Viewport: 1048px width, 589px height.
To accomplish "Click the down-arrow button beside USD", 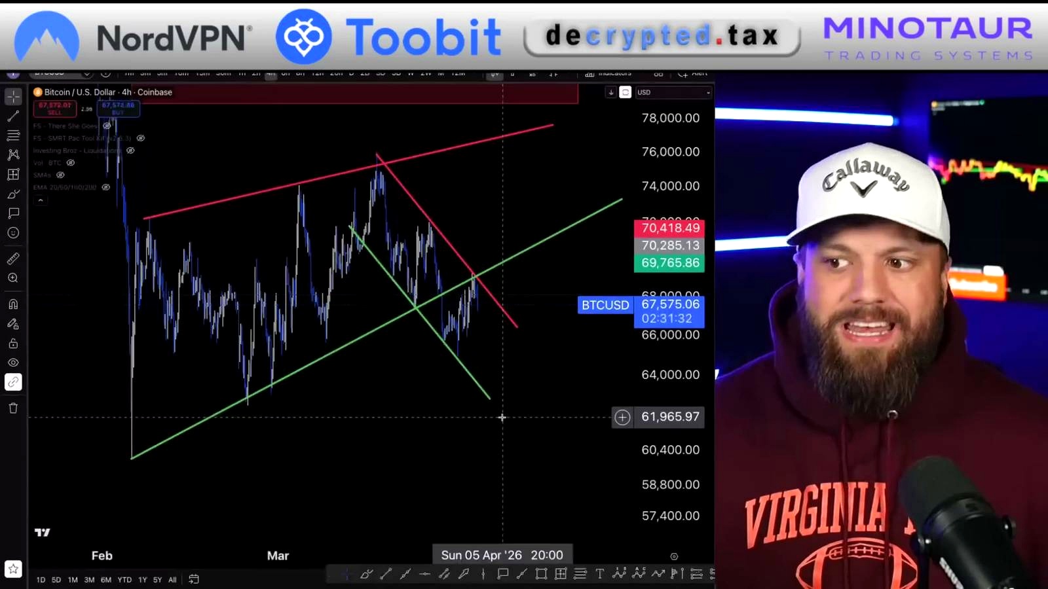I will [x=611, y=92].
